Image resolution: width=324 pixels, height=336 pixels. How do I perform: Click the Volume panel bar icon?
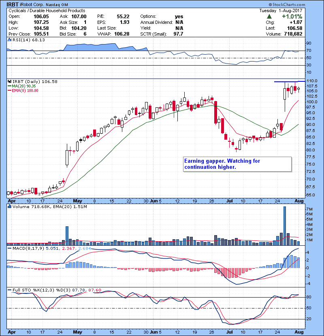point(9,206)
